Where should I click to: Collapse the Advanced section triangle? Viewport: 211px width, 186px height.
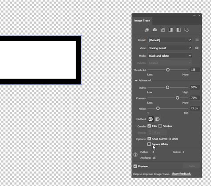136,80
